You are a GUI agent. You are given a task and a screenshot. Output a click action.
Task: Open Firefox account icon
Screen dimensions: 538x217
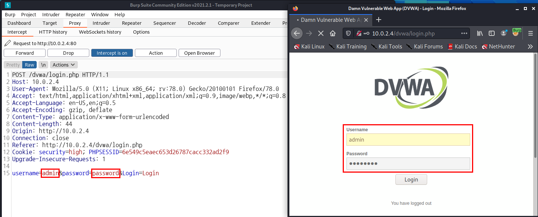point(504,33)
